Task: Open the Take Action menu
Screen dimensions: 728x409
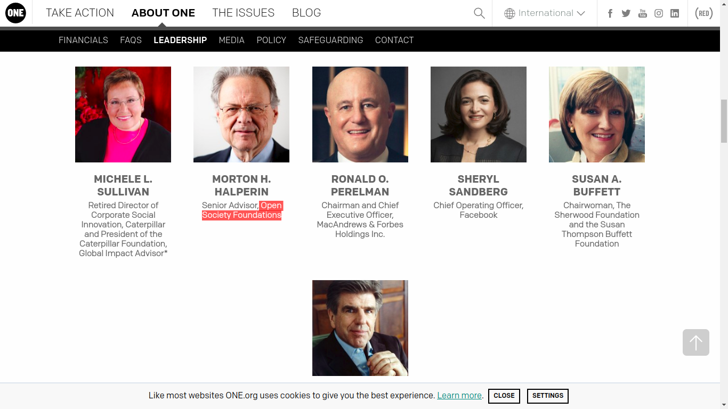Action: (x=80, y=13)
